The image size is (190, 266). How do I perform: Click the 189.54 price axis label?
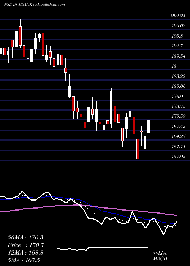point(179,56)
